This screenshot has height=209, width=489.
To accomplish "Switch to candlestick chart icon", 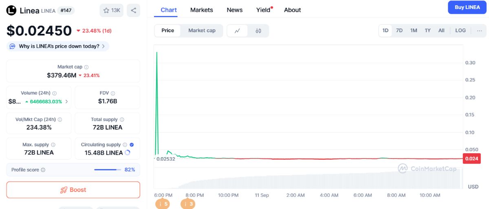I will [258, 31].
